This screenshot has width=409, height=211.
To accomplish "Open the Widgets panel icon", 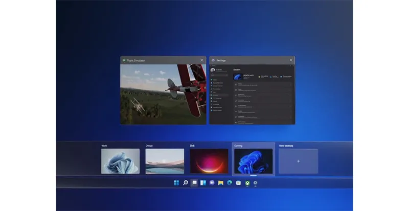I will coord(203,183).
